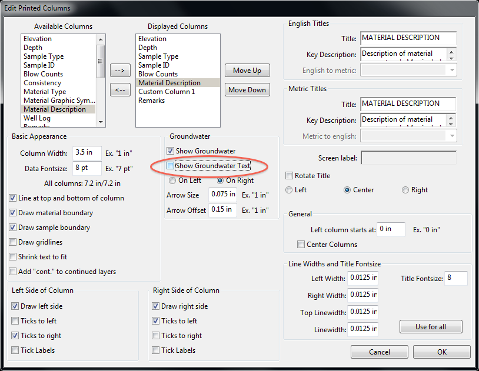Select the On Left radio button
479x371 pixels.
(172, 181)
